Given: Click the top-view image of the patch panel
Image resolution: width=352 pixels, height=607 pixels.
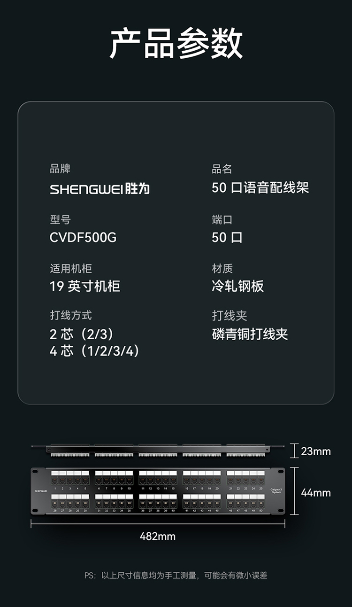Looking at the screenshot, I should coord(158,450).
